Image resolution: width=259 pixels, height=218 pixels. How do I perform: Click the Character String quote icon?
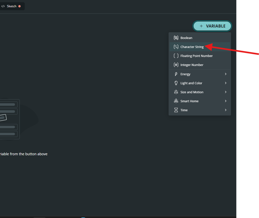176,47
